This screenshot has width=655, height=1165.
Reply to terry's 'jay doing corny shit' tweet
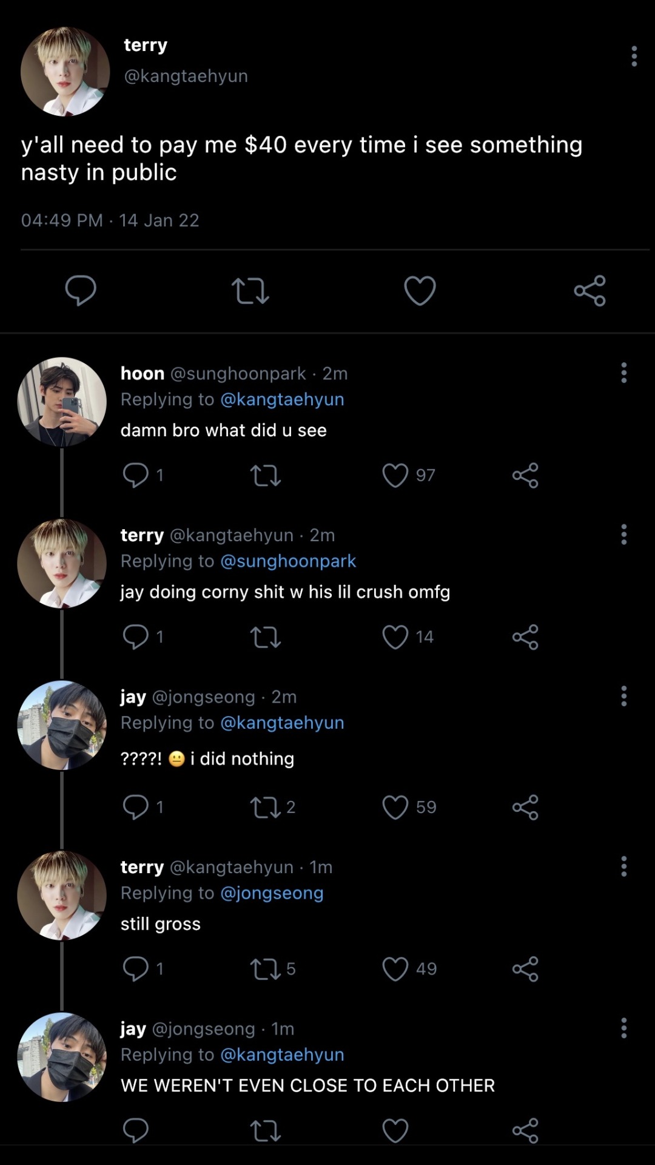135,637
